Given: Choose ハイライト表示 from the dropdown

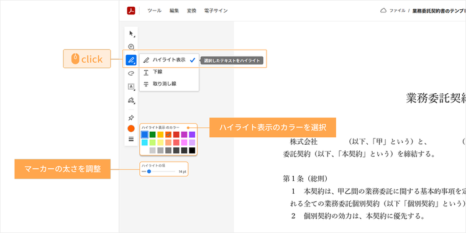Looking at the screenshot, I should (x=169, y=60).
